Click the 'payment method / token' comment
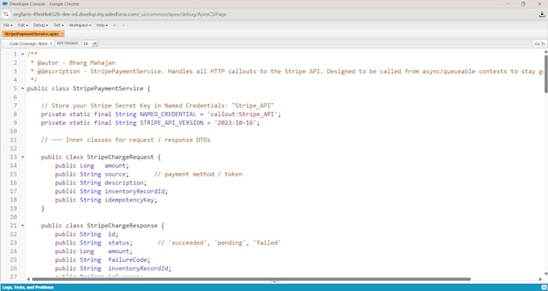The width and height of the screenshot is (548, 291). 198,174
